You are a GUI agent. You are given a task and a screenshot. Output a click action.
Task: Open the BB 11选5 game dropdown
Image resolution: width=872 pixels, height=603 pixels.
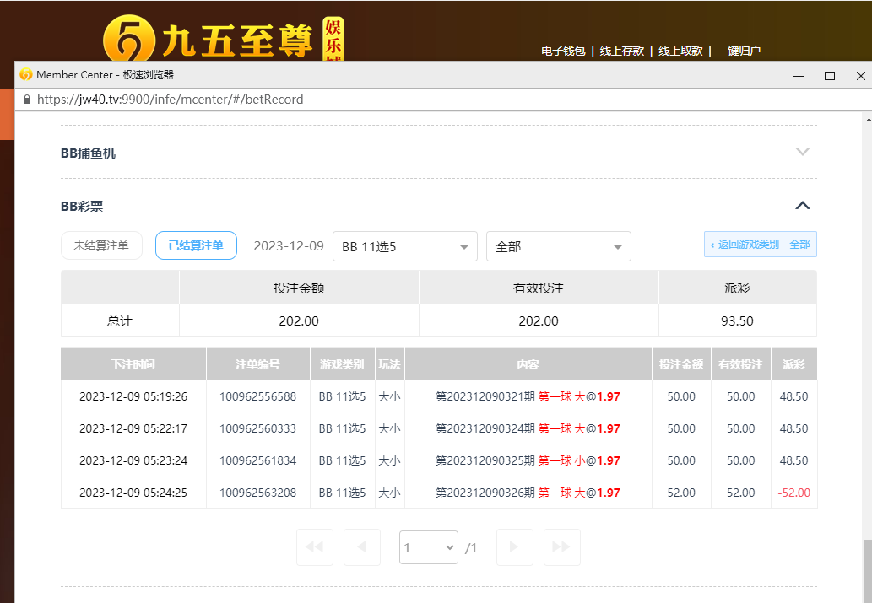(x=405, y=246)
